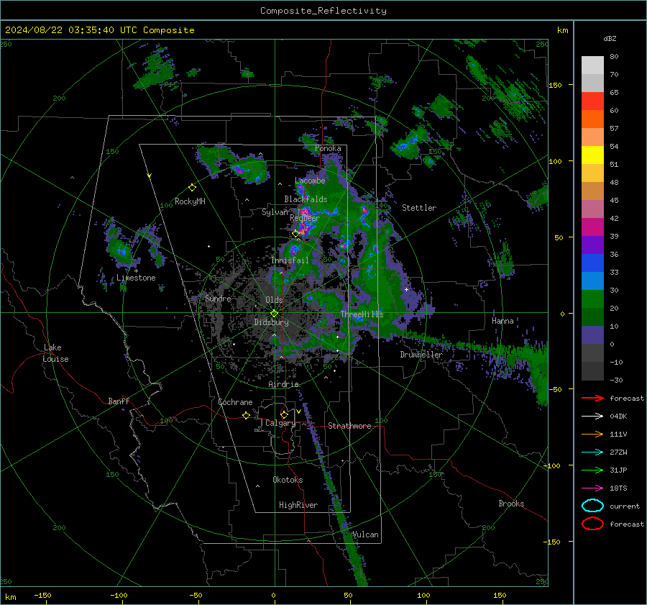Click the magenta 42 dBZ color swatch
The image size is (647, 605).
[592, 227]
